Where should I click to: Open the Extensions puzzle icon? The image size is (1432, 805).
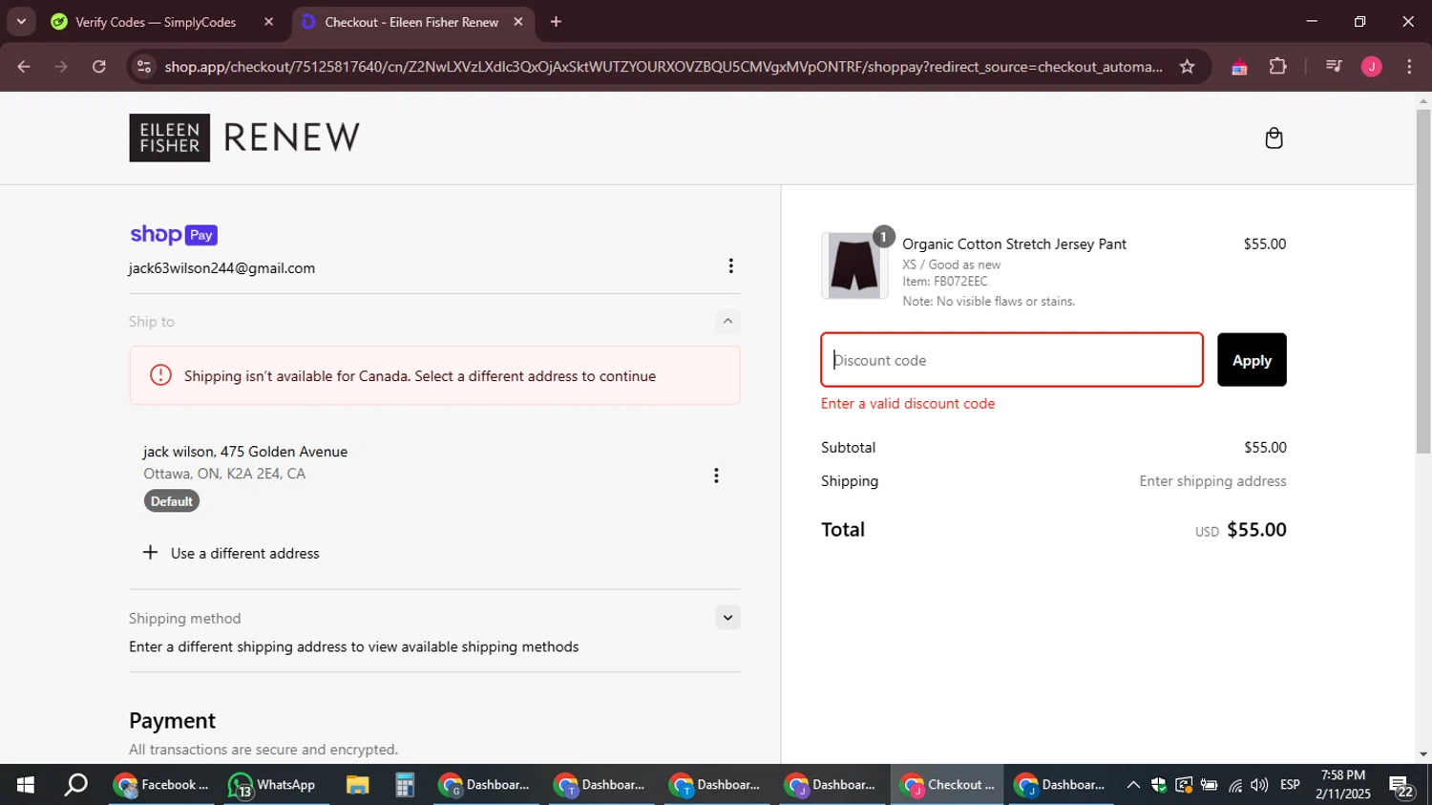[x=1277, y=67]
